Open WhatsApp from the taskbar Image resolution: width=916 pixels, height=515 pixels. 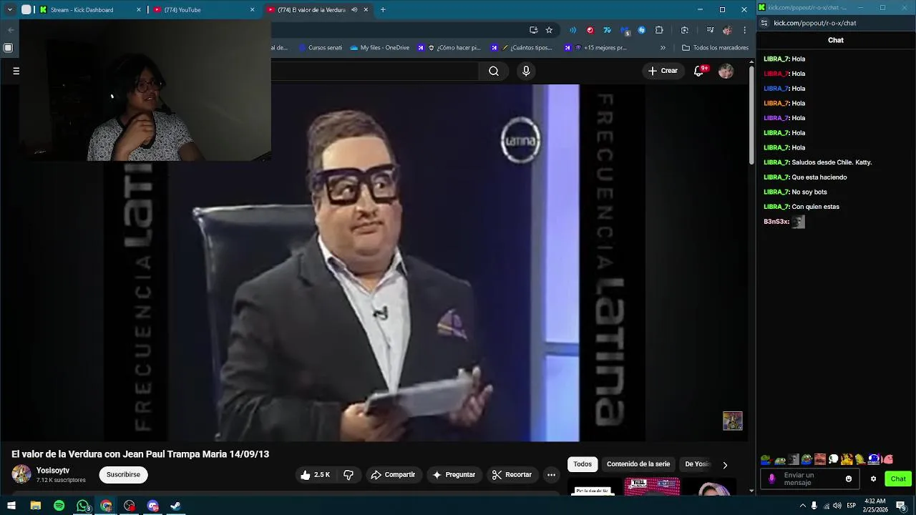click(82, 506)
